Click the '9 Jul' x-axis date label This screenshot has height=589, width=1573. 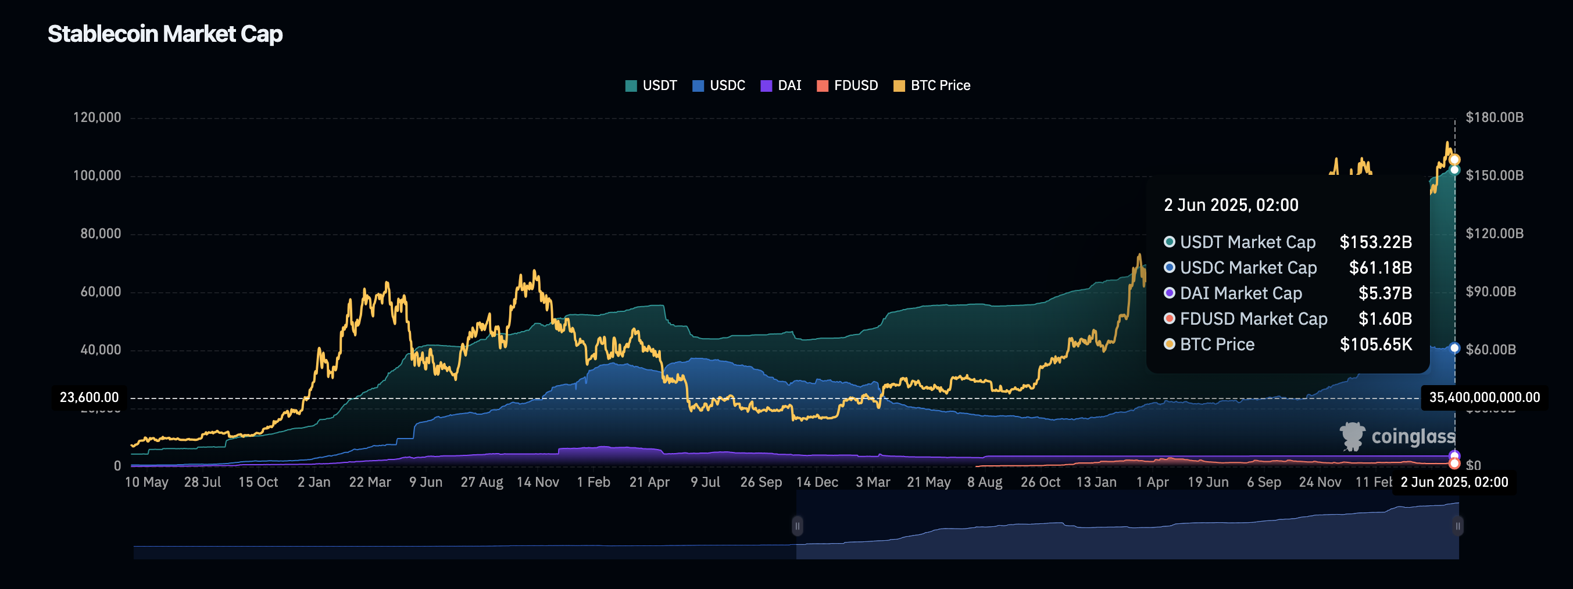click(705, 482)
